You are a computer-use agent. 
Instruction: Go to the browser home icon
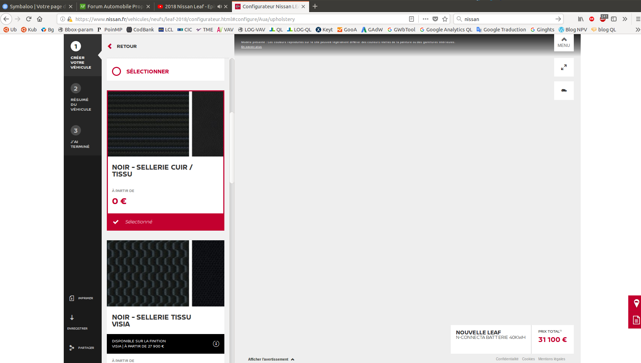[x=40, y=19]
